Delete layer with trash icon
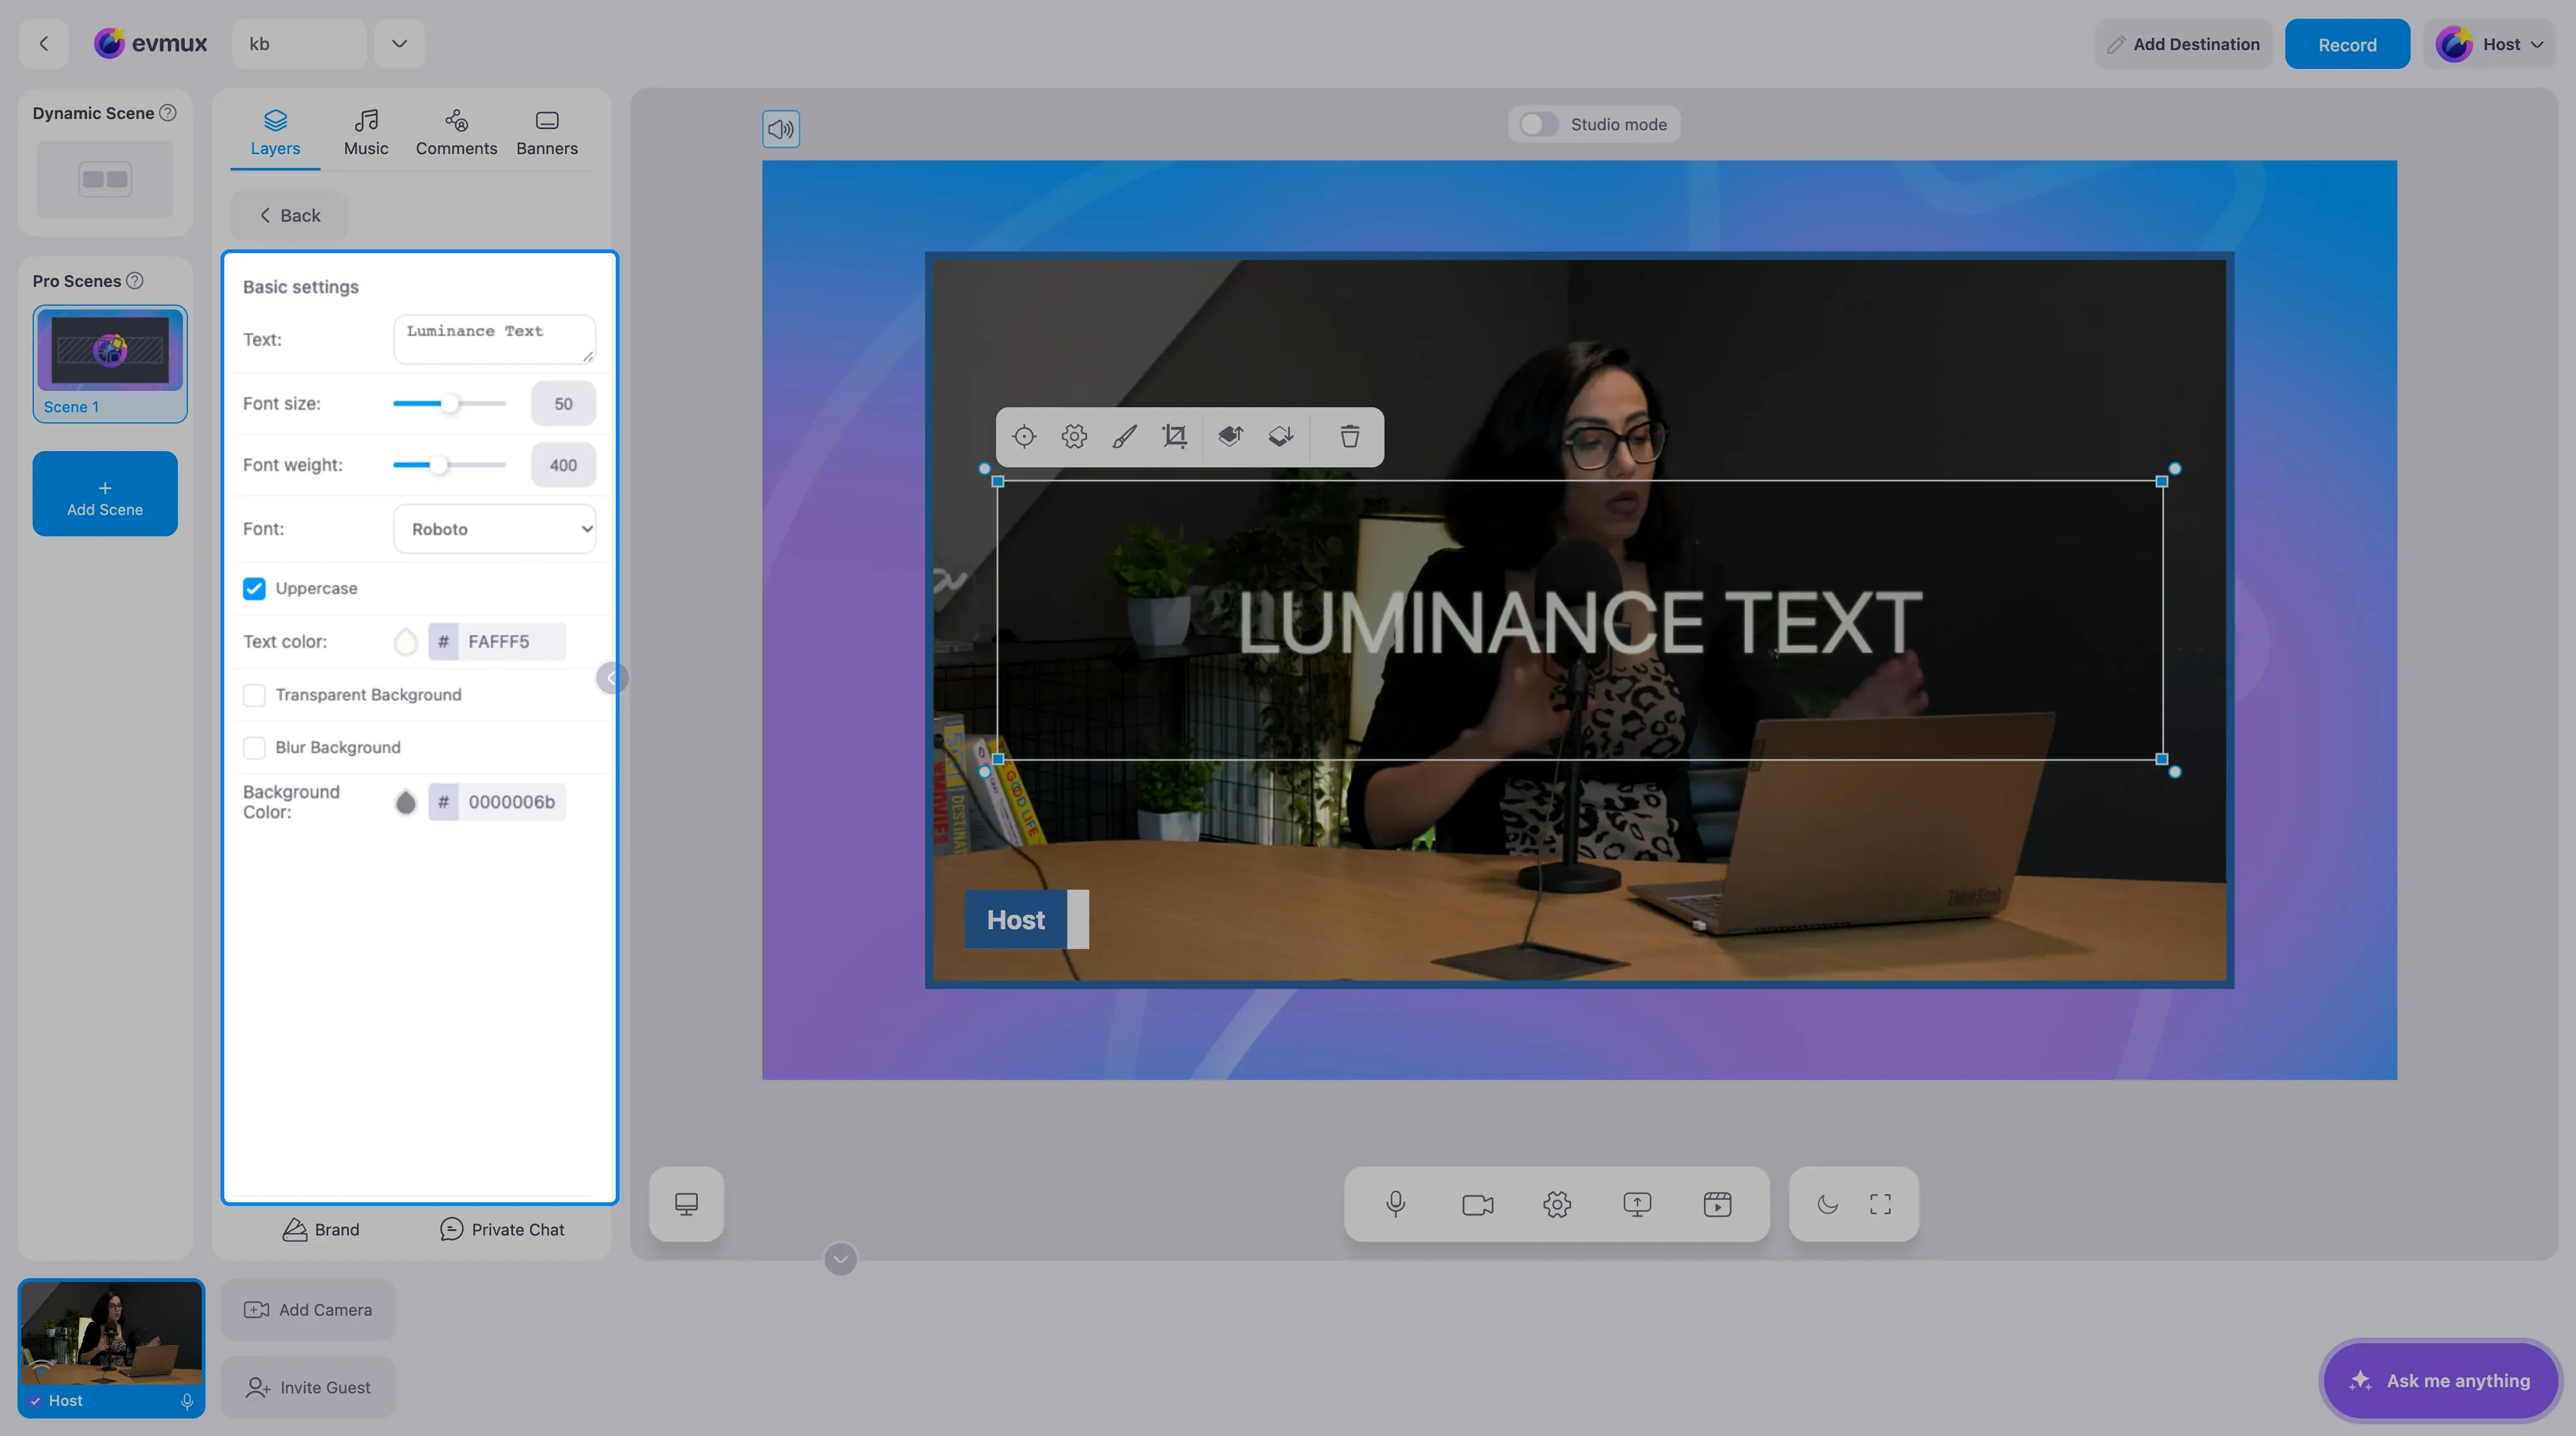 pos(1350,437)
